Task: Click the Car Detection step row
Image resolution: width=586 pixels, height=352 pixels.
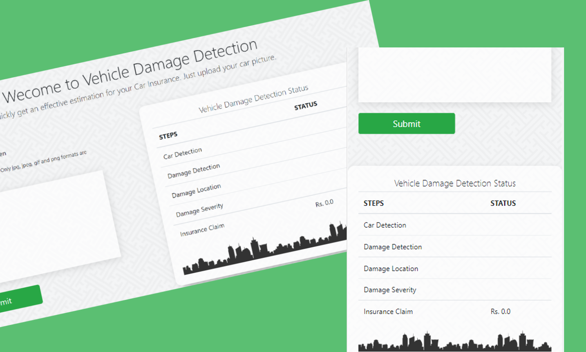Action: pyautogui.click(x=385, y=225)
